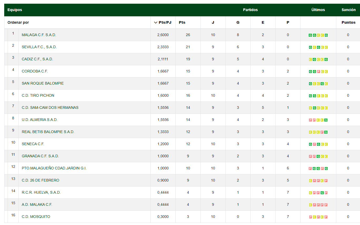Select GRANADA C.F. S.A.D. team name

tap(40, 156)
